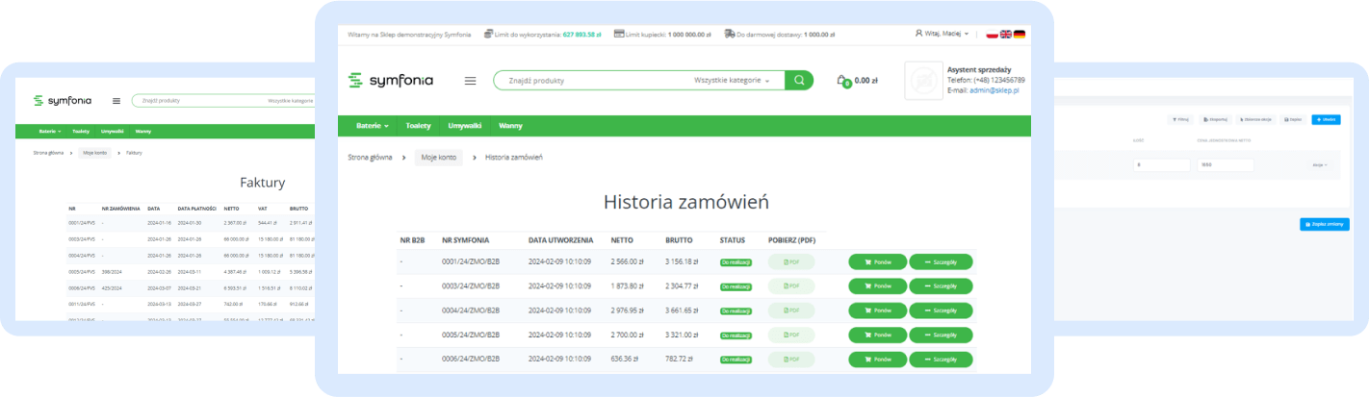The width and height of the screenshot is (1369, 397).
Task: Open the Witaj, Maciej user dropdown
Action: coord(942,34)
